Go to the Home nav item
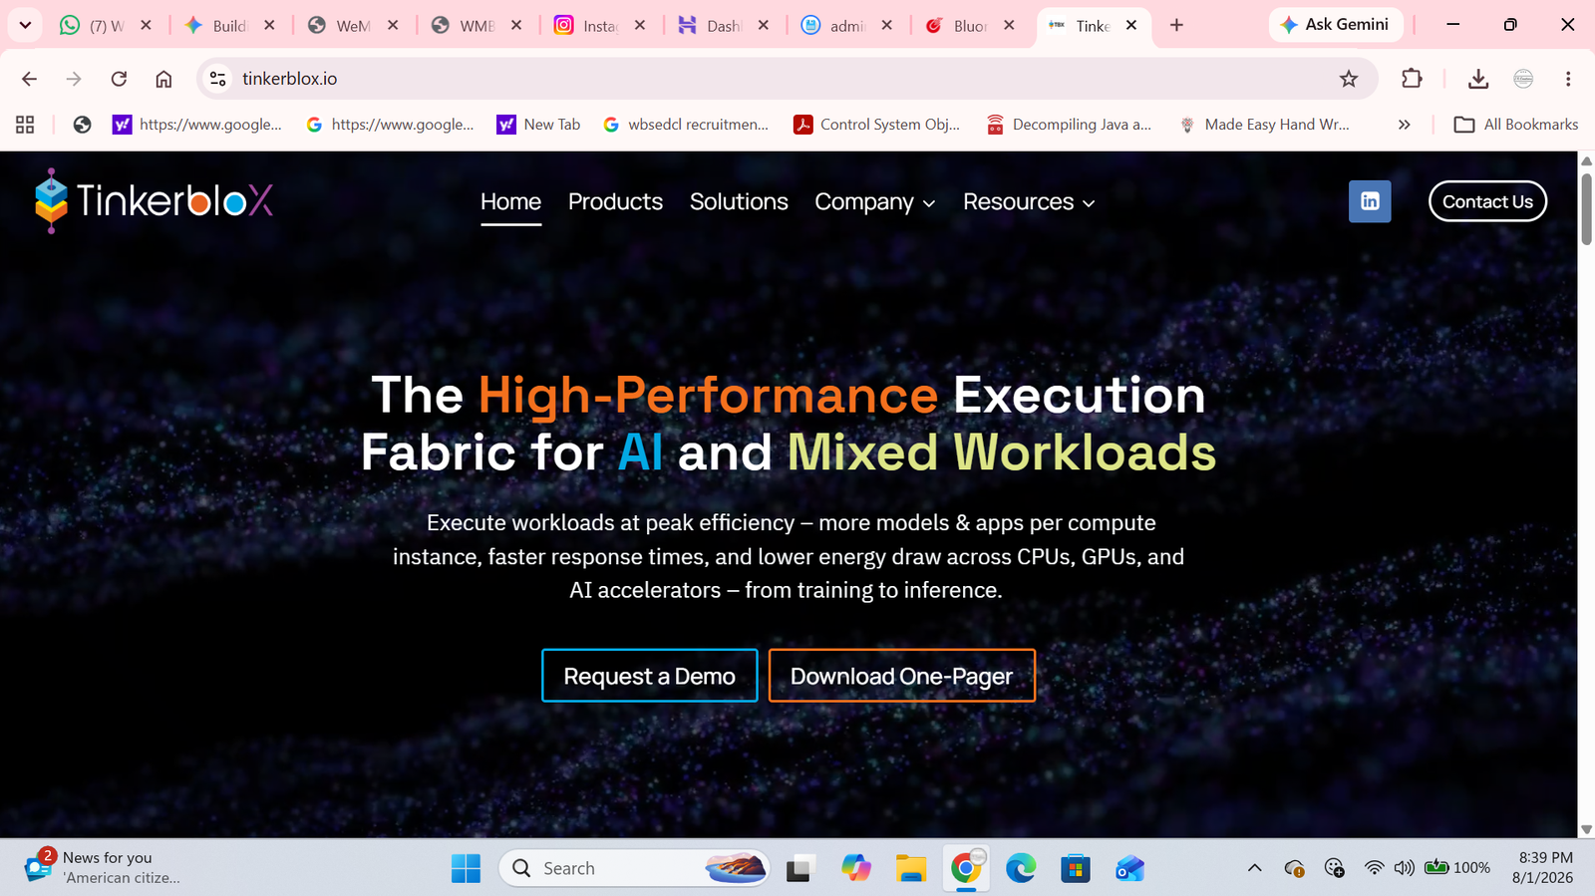Viewport: 1595px width, 896px height. pos(511,202)
